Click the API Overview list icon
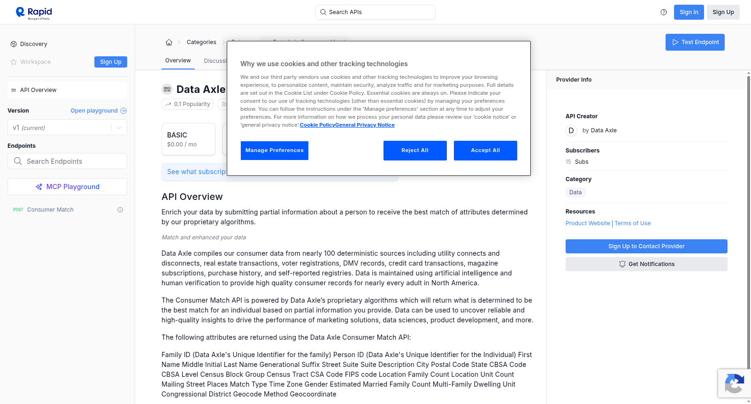The width and height of the screenshot is (751, 404). tap(14, 90)
